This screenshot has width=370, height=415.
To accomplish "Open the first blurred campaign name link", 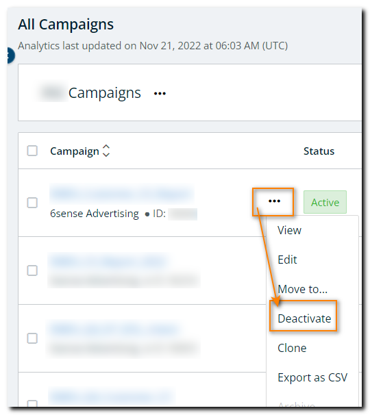I will click(x=122, y=194).
